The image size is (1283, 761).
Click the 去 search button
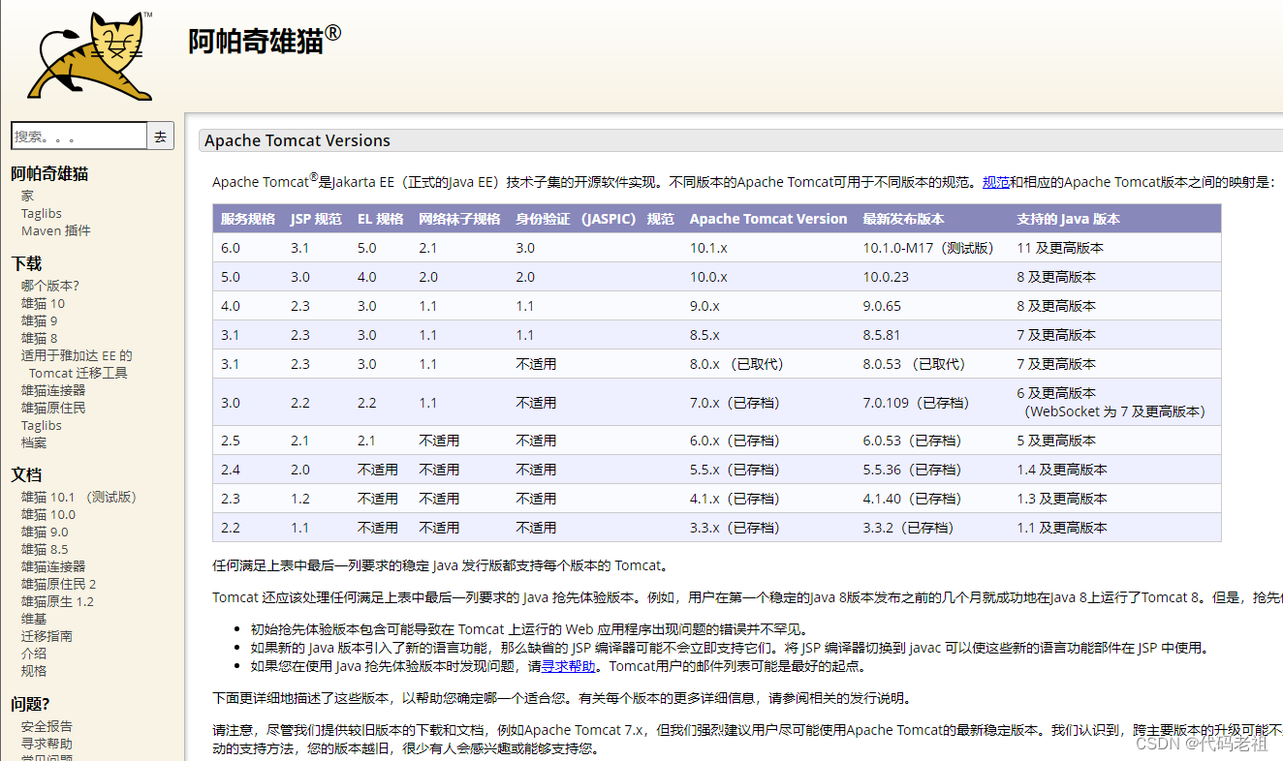click(161, 136)
